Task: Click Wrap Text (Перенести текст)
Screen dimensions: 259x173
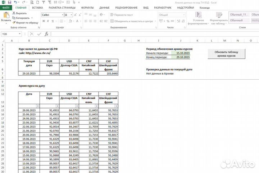Action: pos(122,15)
